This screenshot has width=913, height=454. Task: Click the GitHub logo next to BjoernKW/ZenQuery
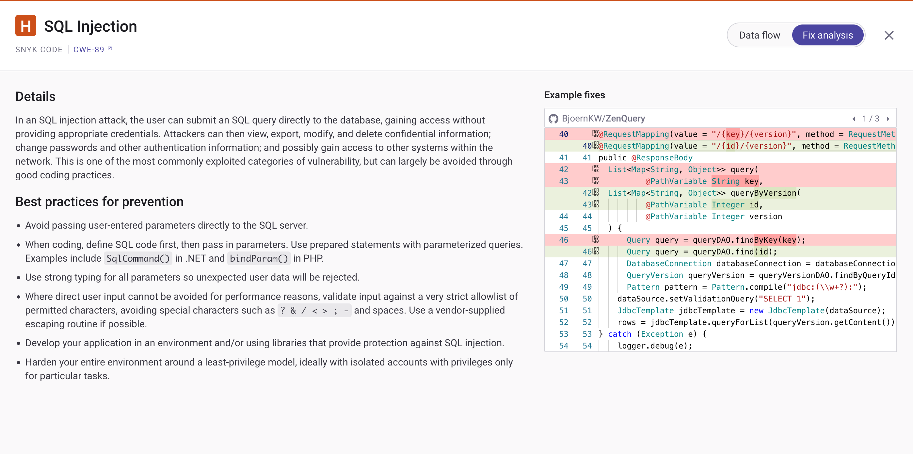tap(553, 119)
